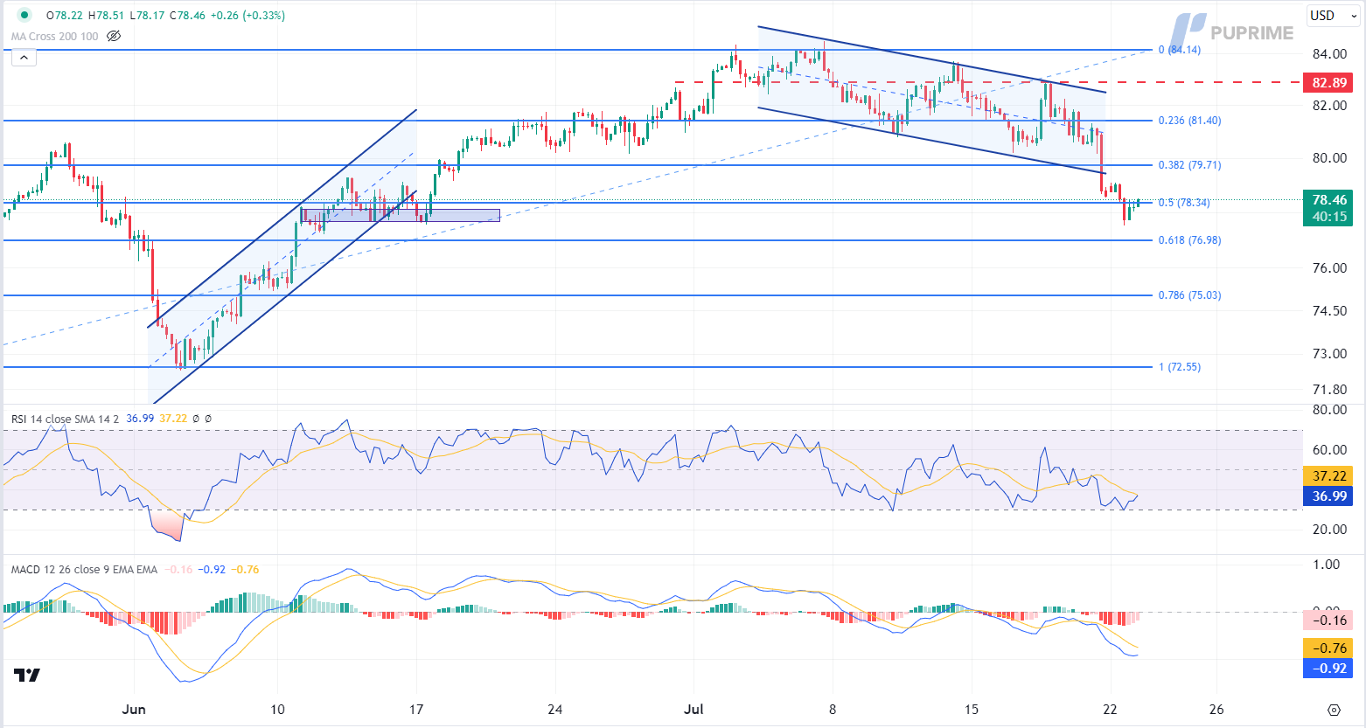This screenshot has height=728, width=1366.
Task: Open chart settings gear icon
Action: click(x=1334, y=710)
